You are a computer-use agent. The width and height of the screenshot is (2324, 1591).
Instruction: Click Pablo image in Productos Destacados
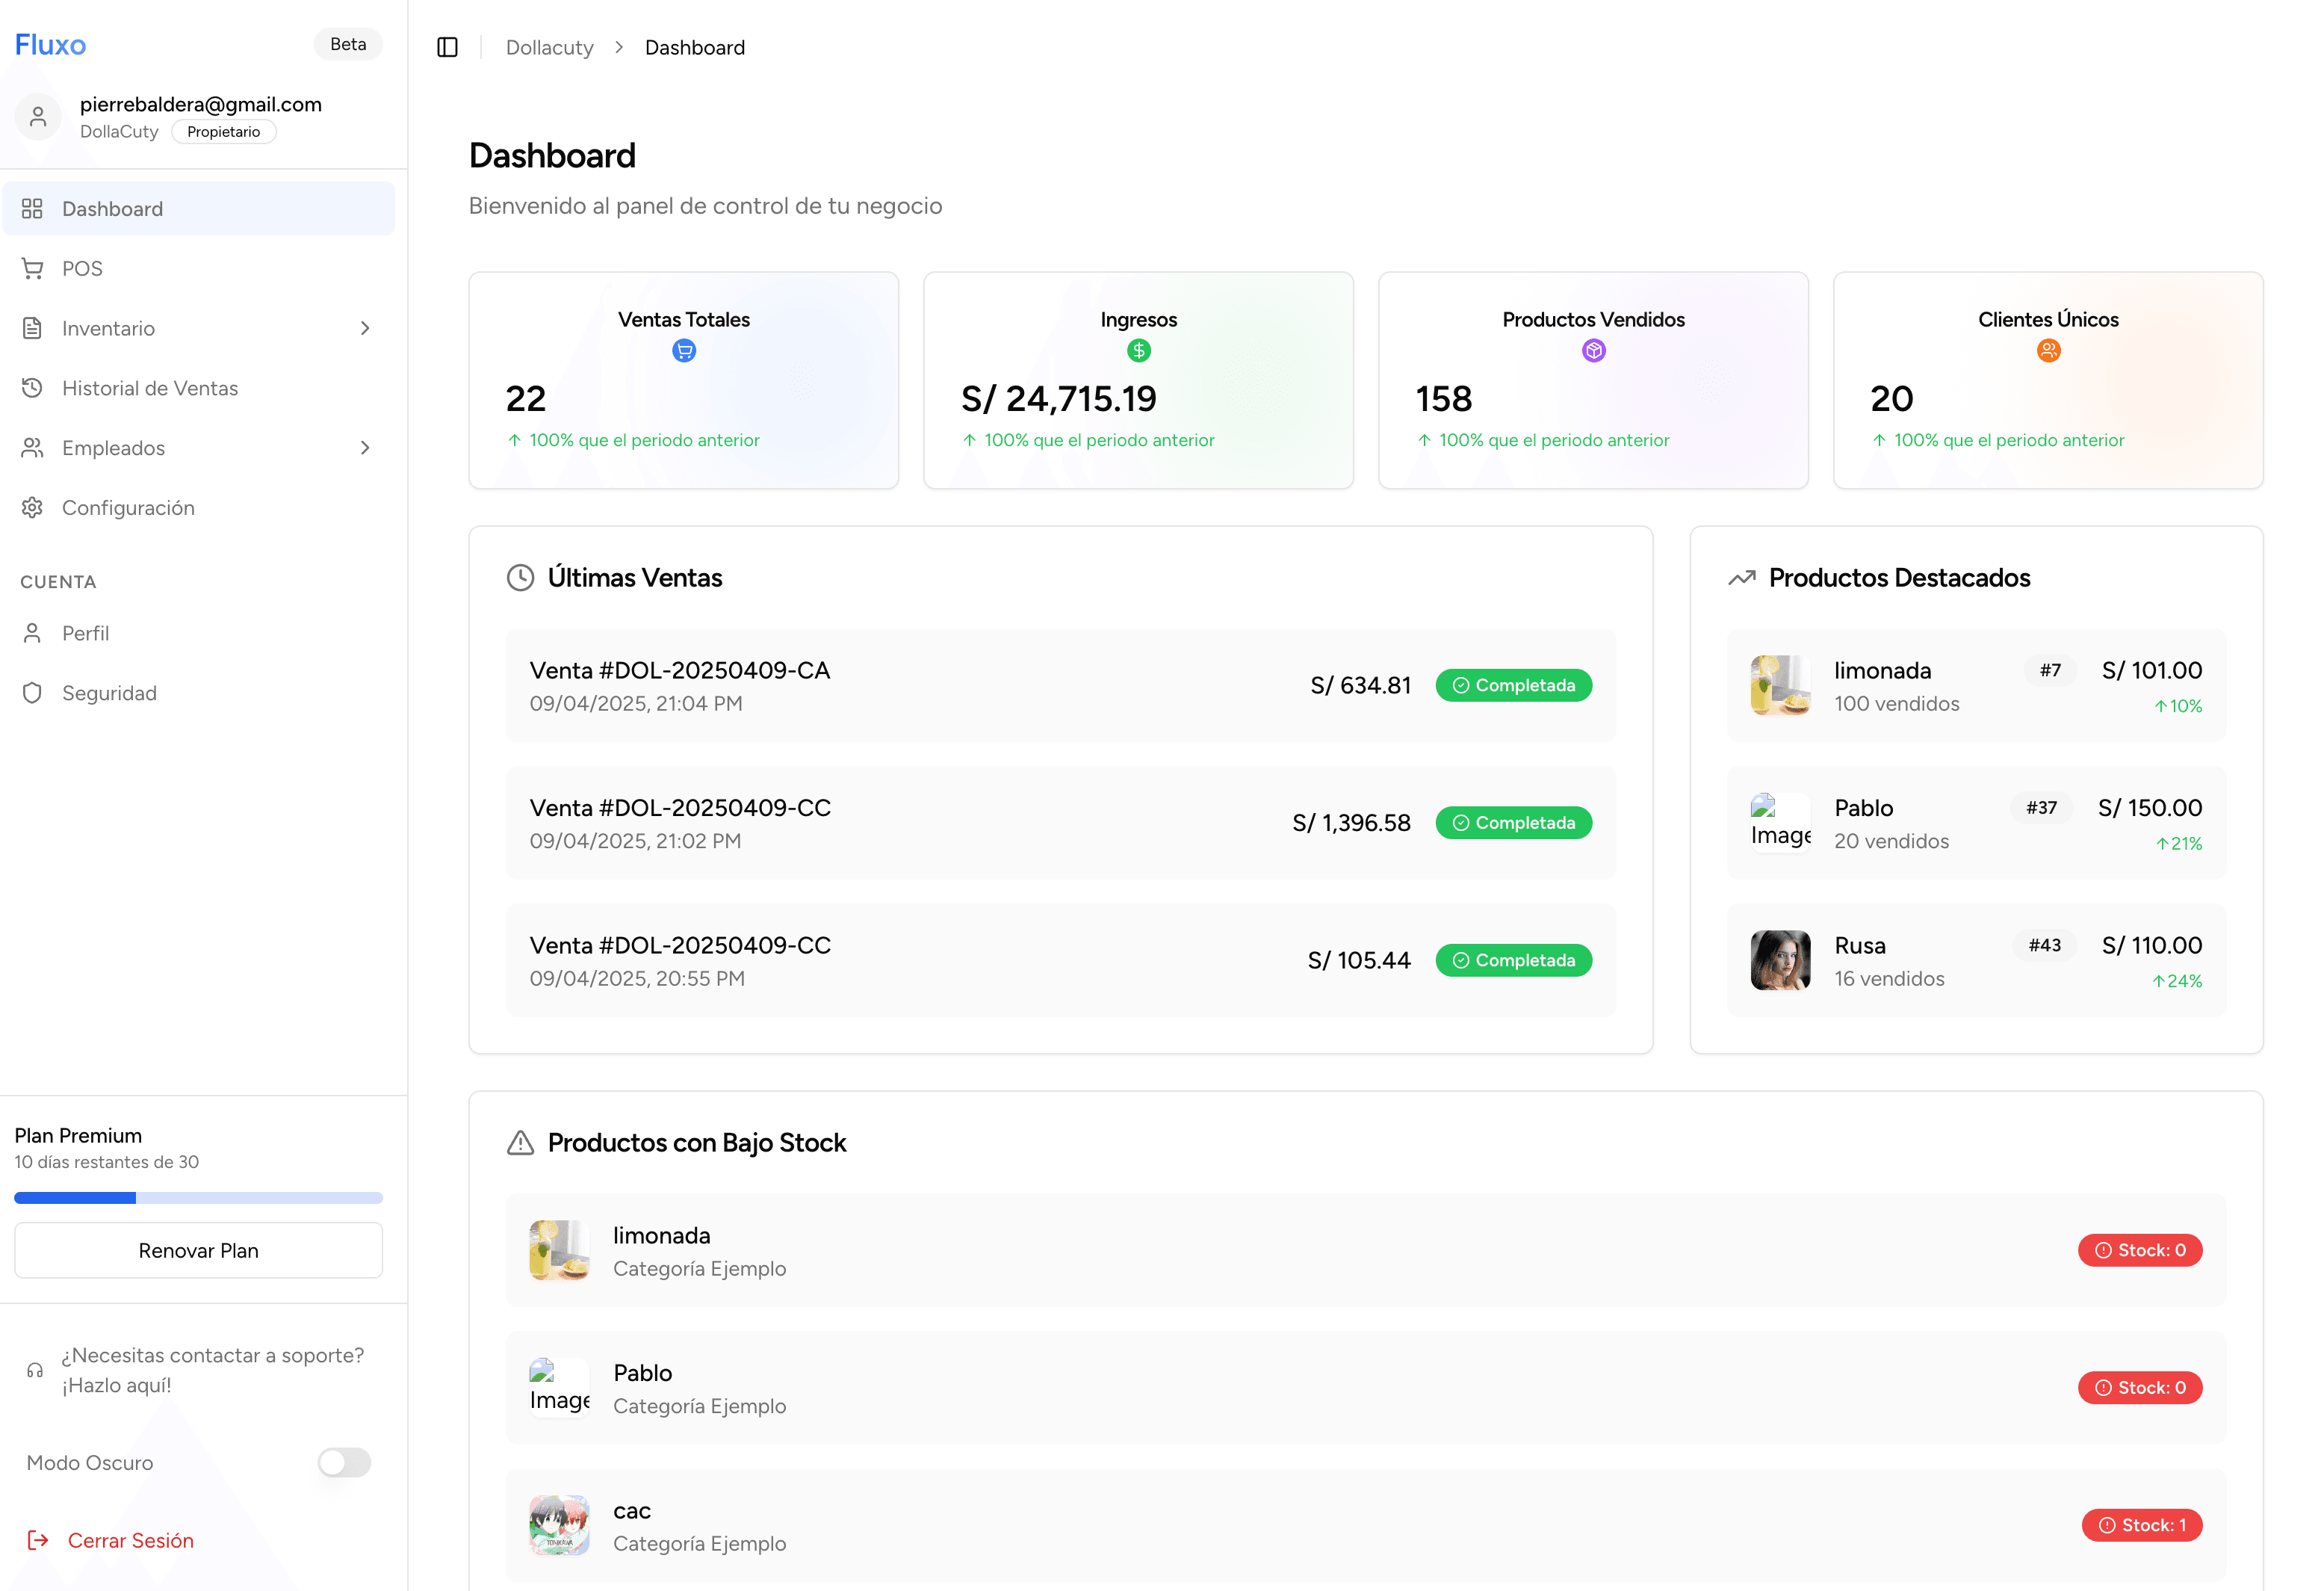1781,824
